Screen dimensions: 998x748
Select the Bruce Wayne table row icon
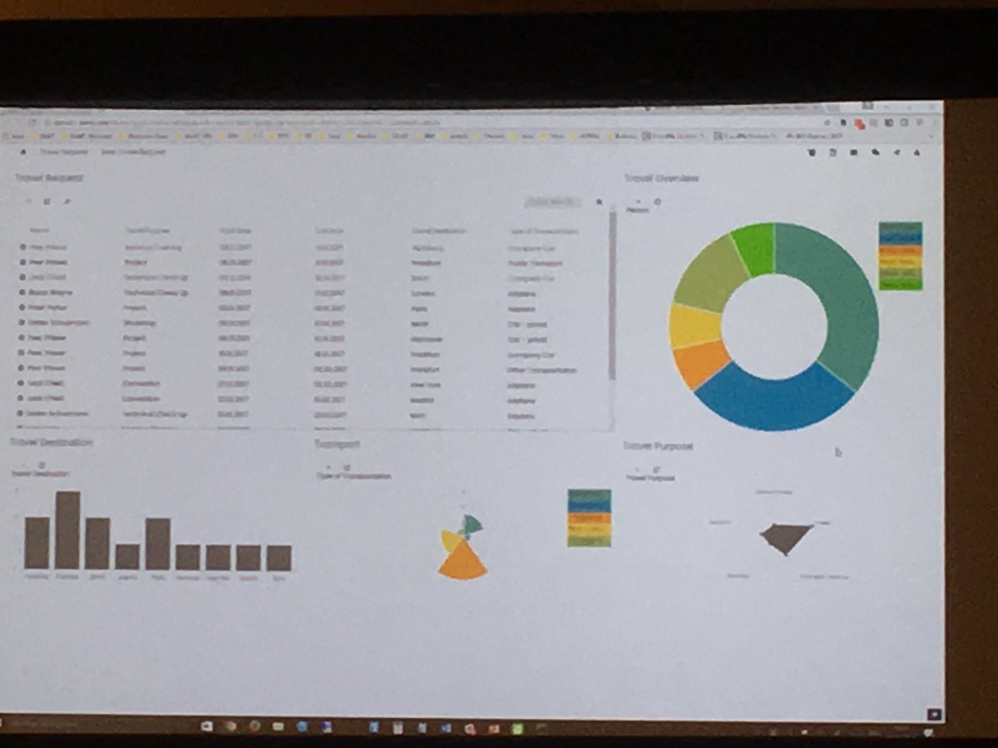coord(22,293)
